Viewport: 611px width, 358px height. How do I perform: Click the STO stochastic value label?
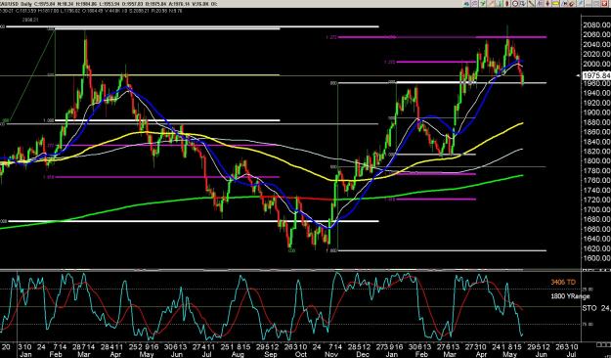tap(596, 308)
